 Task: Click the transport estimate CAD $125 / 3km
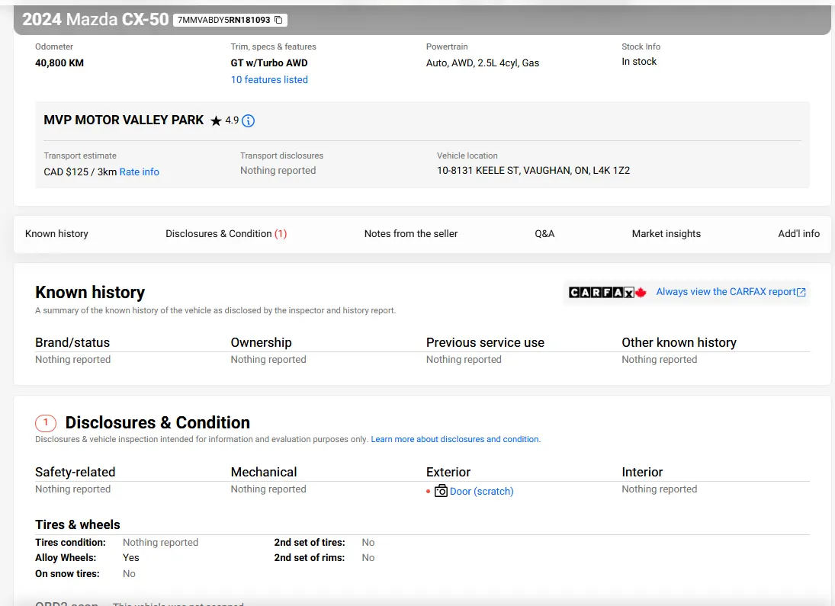click(80, 172)
